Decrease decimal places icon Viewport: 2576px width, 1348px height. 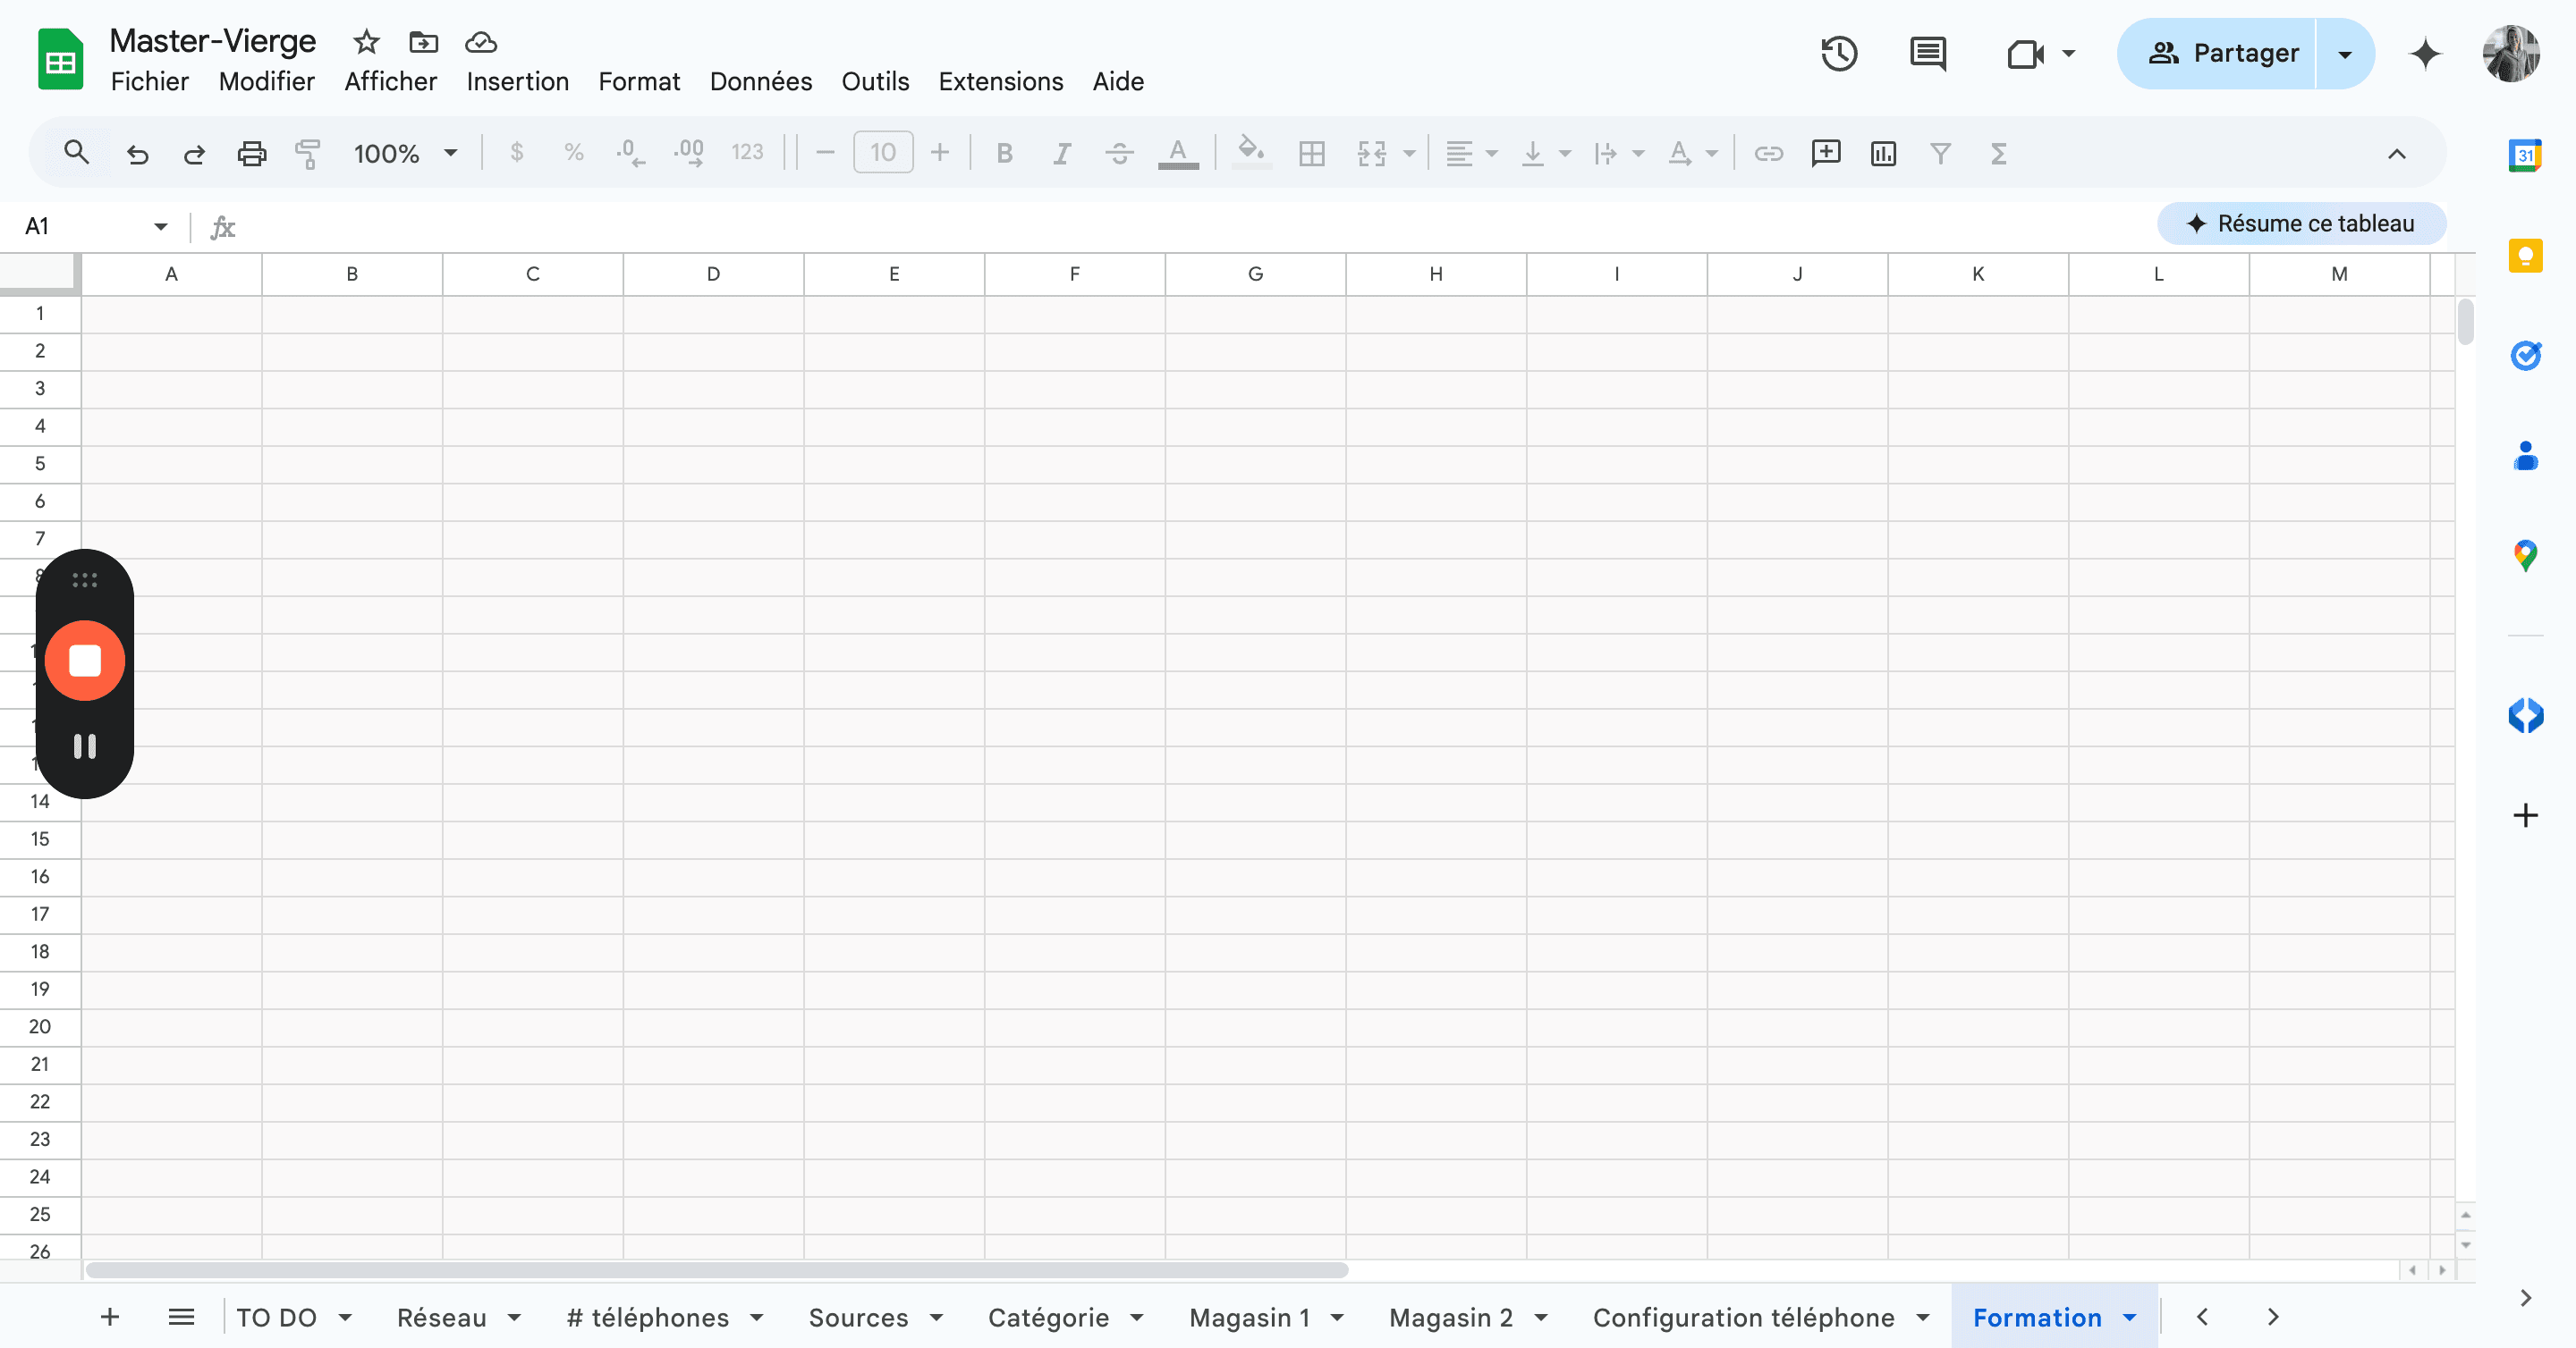click(x=630, y=153)
